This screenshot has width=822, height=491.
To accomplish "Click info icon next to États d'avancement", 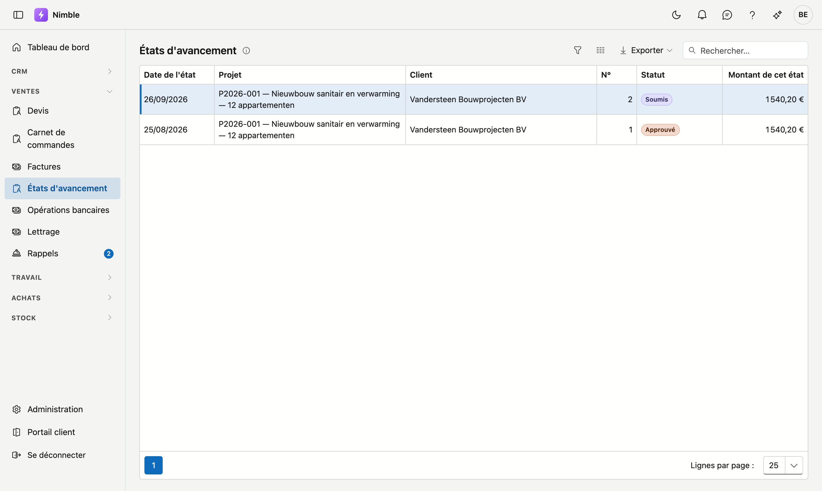I will click(x=246, y=51).
